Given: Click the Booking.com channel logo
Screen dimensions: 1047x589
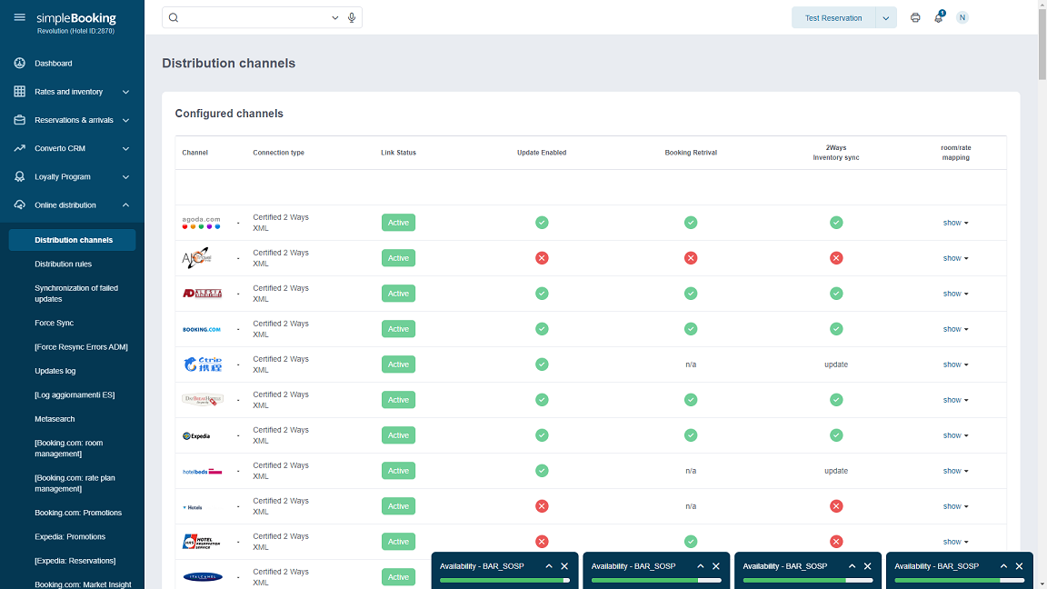Looking at the screenshot, I should click(x=202, y=329).
